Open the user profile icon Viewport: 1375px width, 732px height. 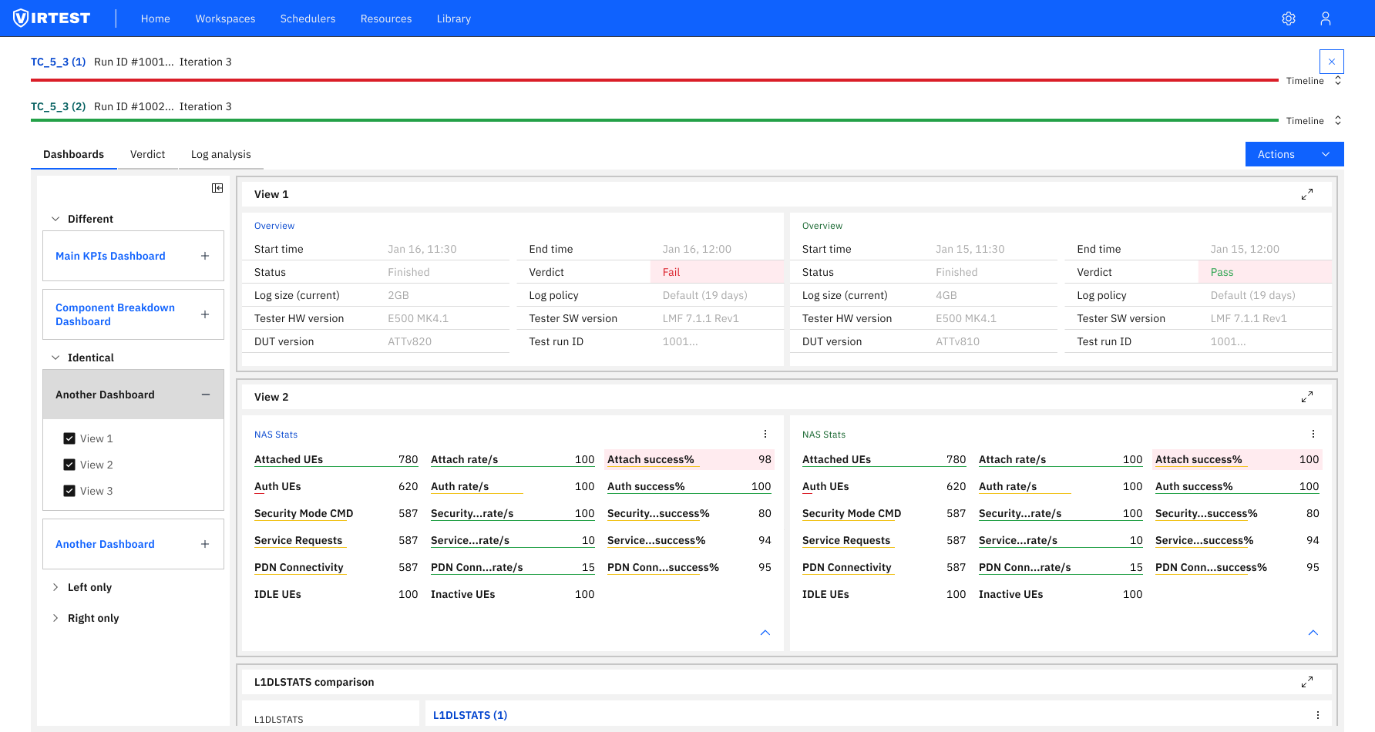coord(1326,18)
